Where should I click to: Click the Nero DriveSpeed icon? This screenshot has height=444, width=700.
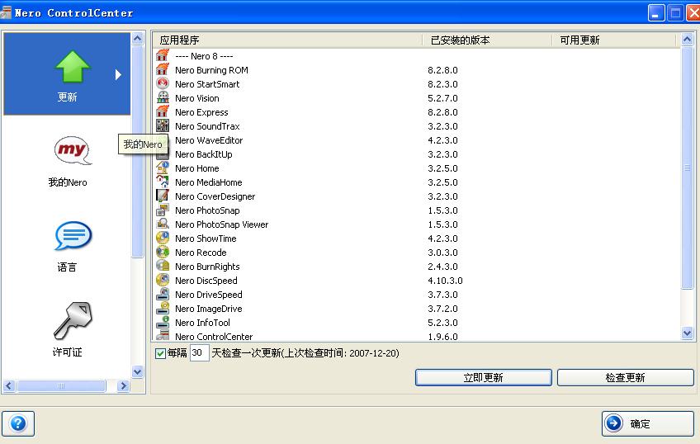point(163,295)
